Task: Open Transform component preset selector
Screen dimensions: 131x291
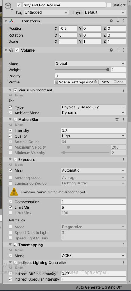Action: 117,21
